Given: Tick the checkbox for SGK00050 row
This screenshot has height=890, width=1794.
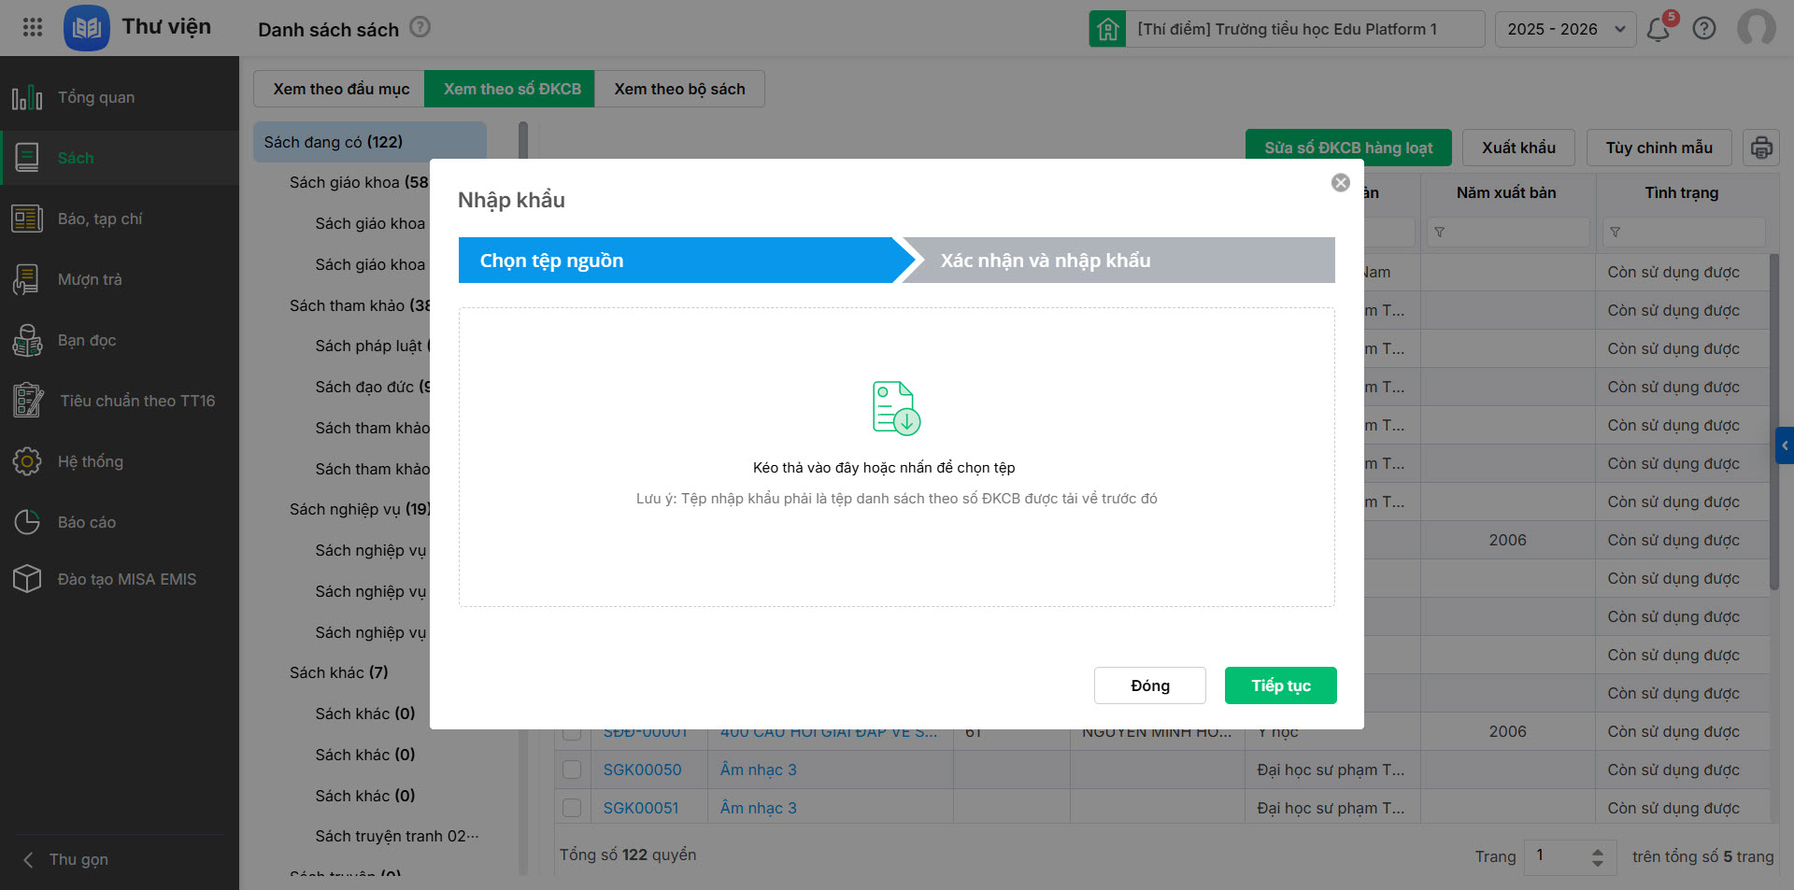Looking at the screenshot, I should click(x=572, y=770).
